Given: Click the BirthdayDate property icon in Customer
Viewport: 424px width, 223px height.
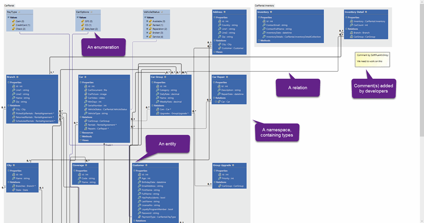Looking at the screenshot, I should click(x=139, y=182).
